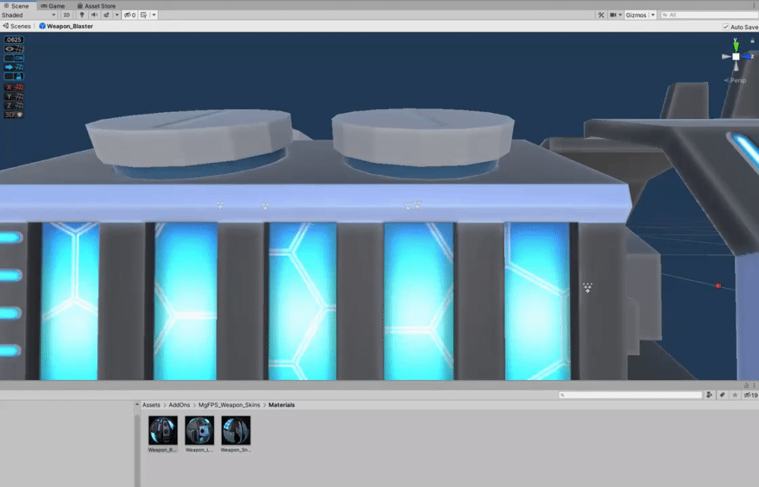Navigate to MgFPS_Weapon_Skins breadcrumb folder
759x487 pixels.
click(x=229, y=405)
